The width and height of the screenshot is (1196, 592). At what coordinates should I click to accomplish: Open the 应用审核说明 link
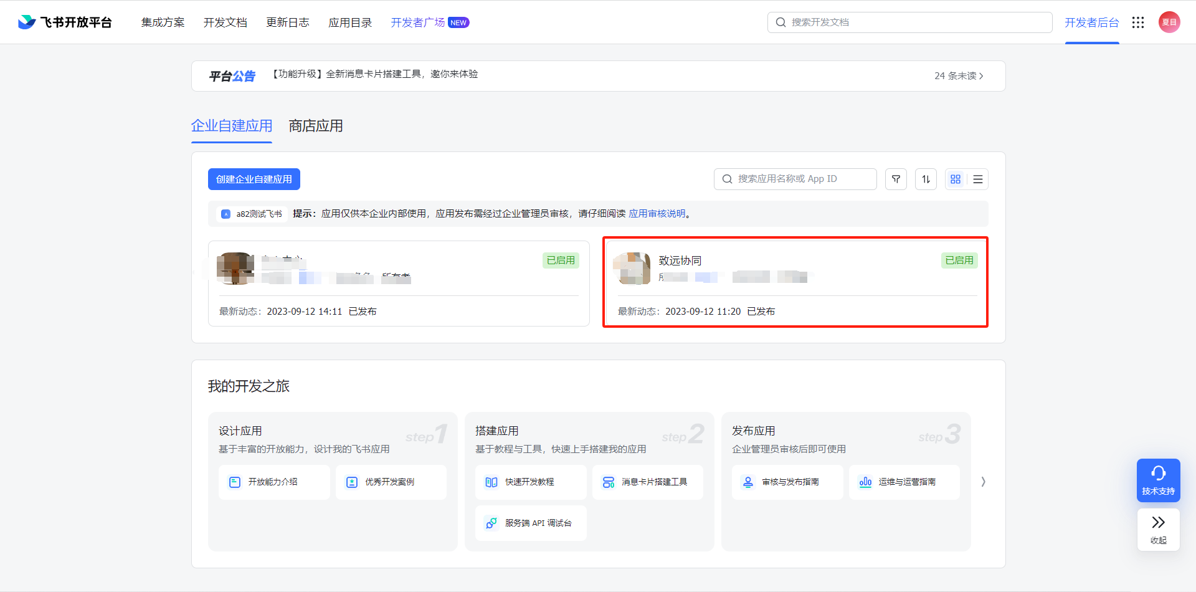coord(657,214)
